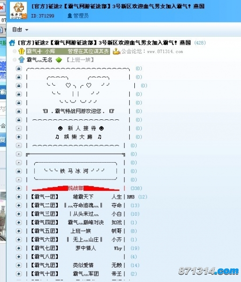Click the gold crown icon before 公会论坛
The image size is (241, 282).
[x=117, y=51]
